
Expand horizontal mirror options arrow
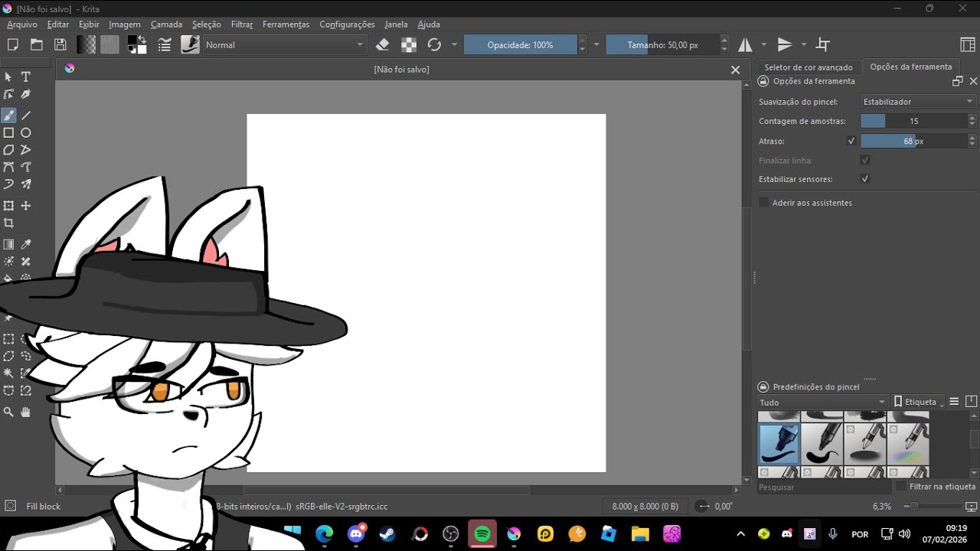click(764, 45)
